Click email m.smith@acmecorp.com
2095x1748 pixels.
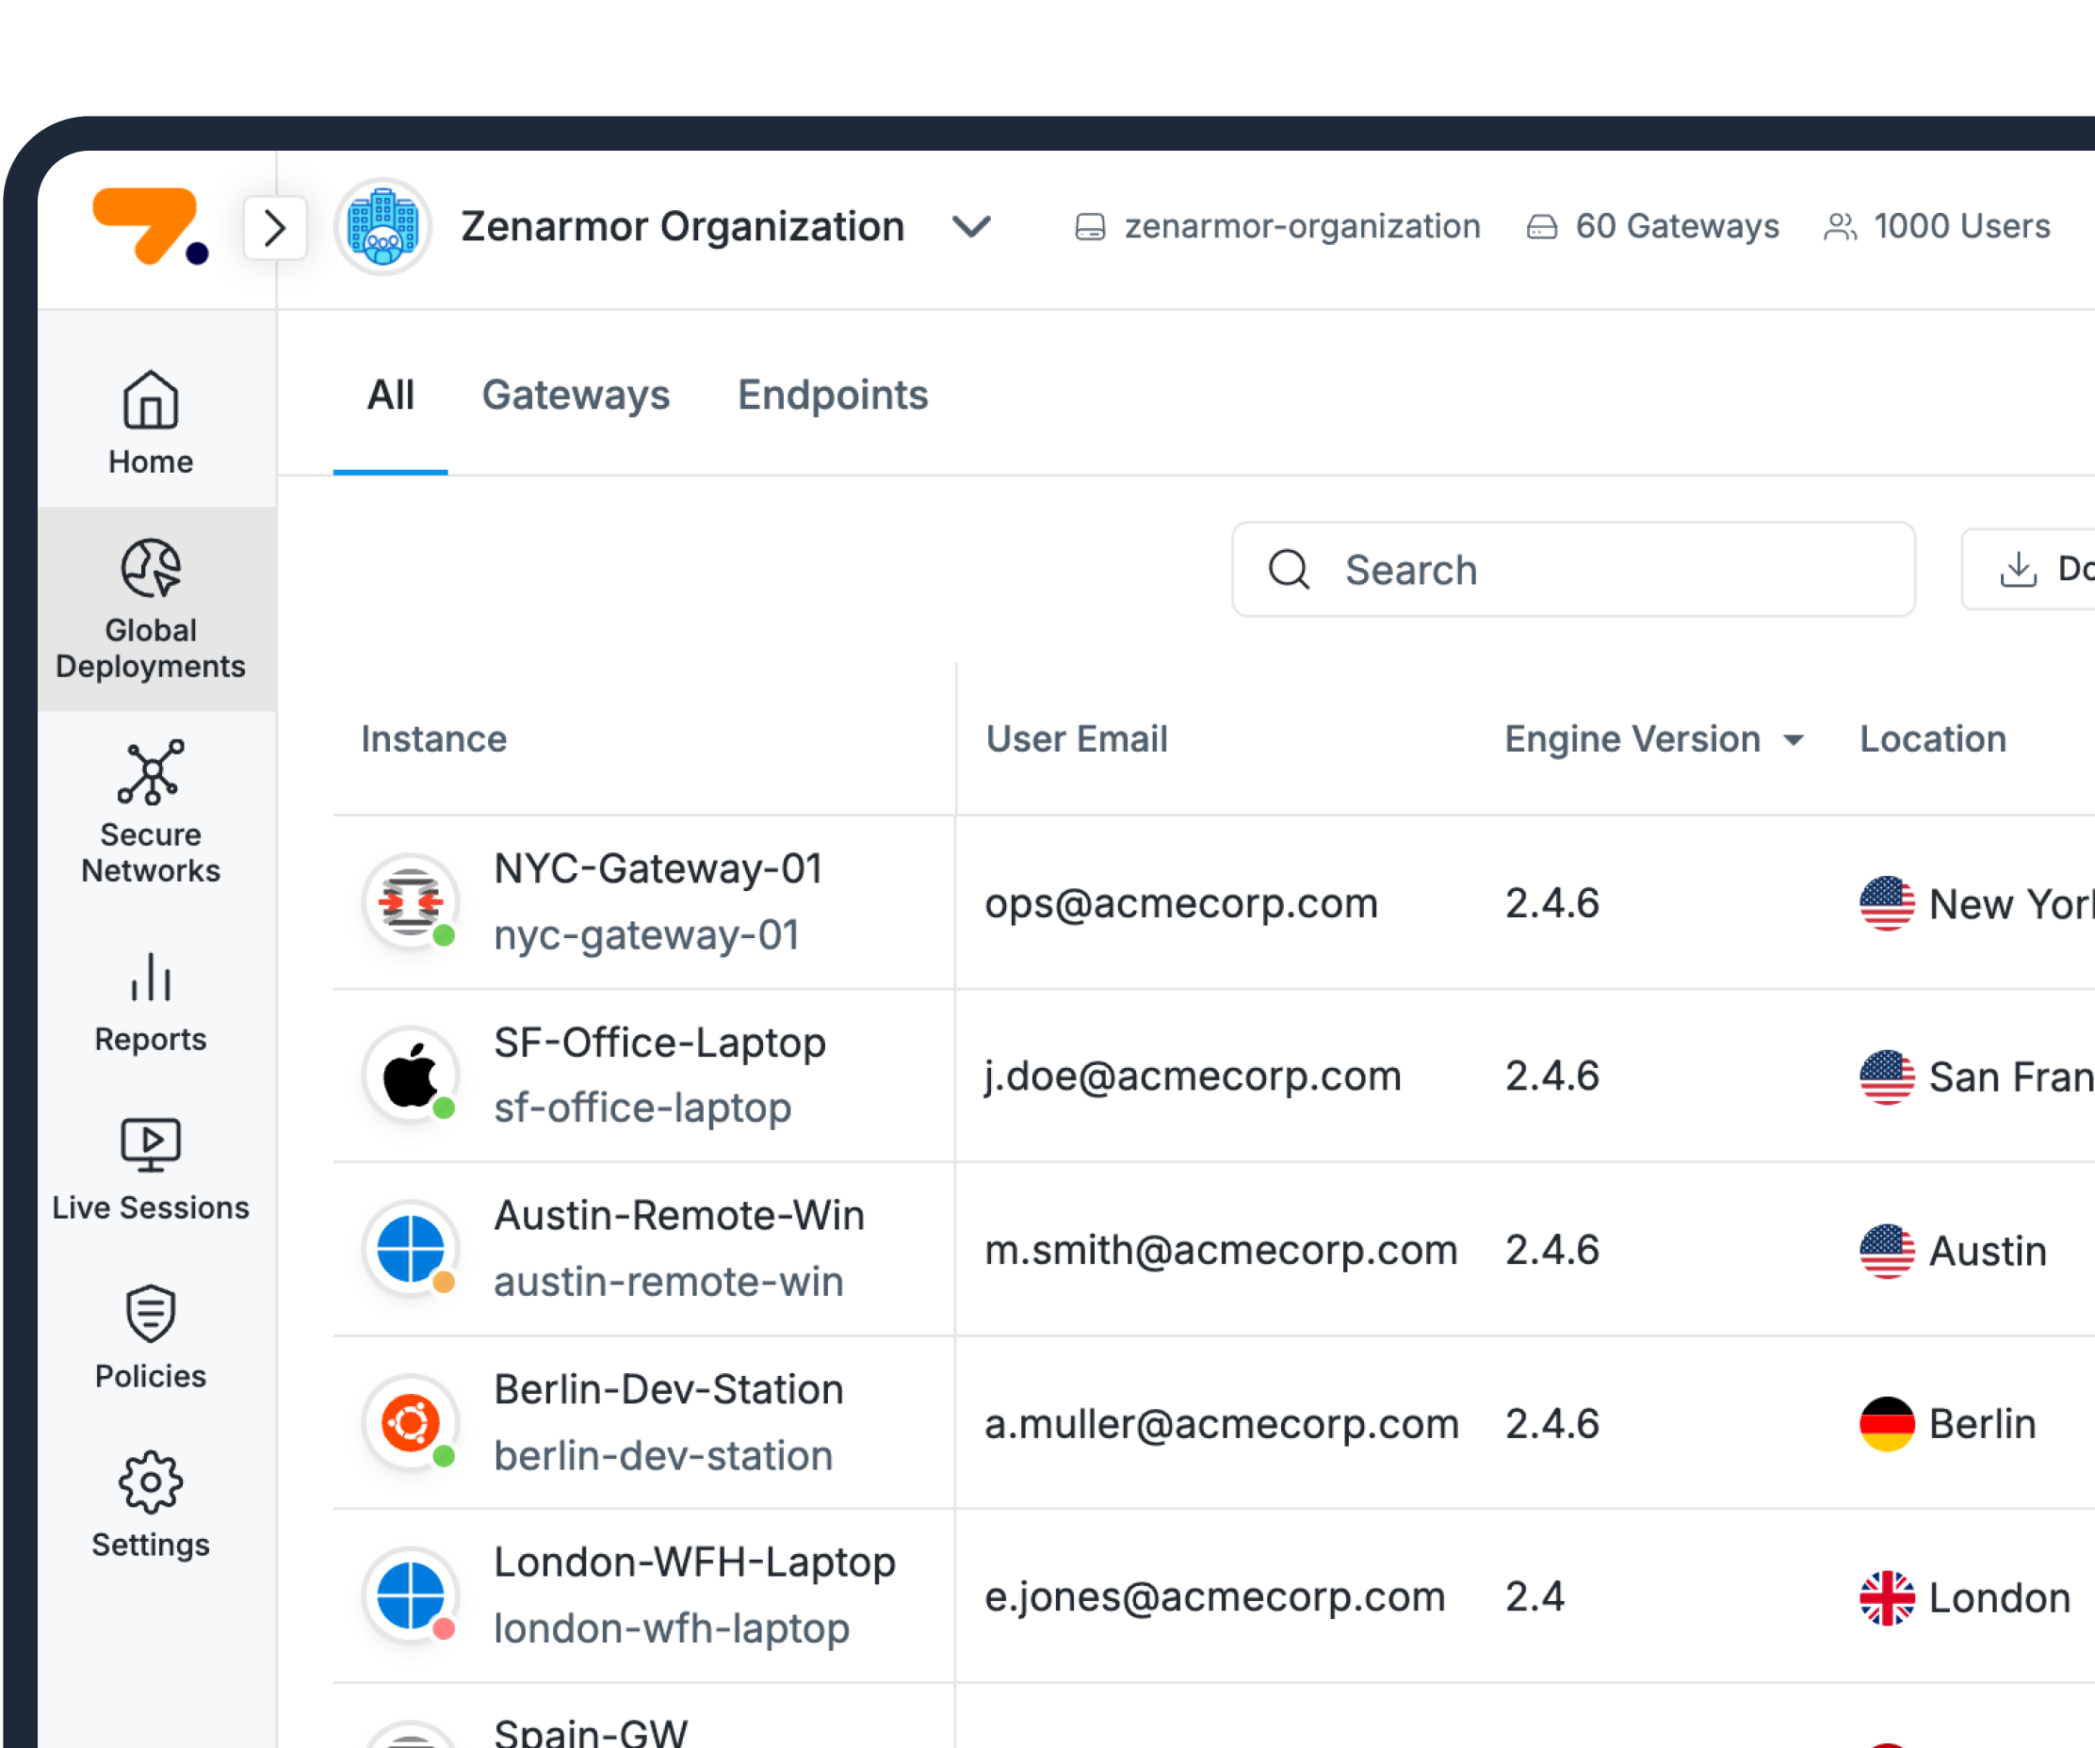tap(1221, 1250)
